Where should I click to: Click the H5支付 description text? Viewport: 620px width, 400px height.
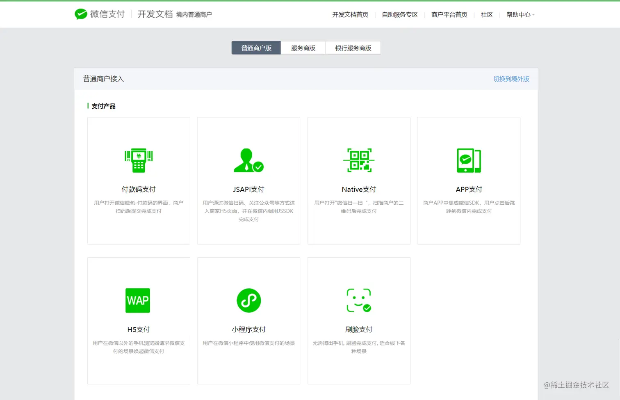pos(139,347)
